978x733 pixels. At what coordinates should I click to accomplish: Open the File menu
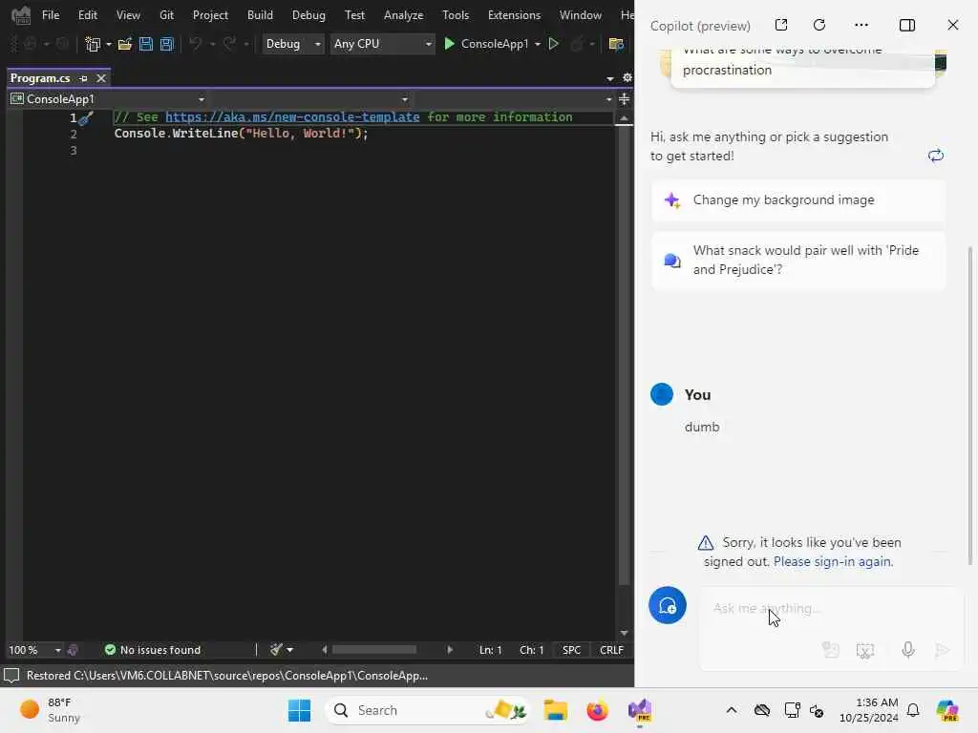51,15
